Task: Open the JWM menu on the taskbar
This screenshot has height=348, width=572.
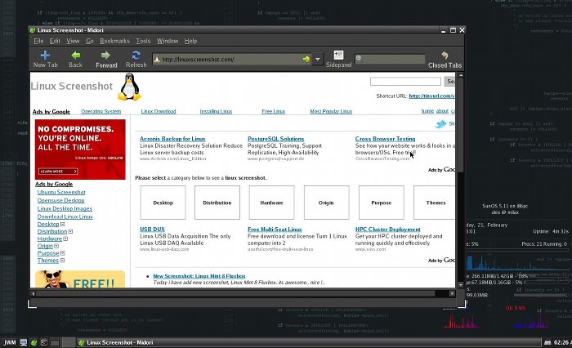Action: click(x=10, y=342)
